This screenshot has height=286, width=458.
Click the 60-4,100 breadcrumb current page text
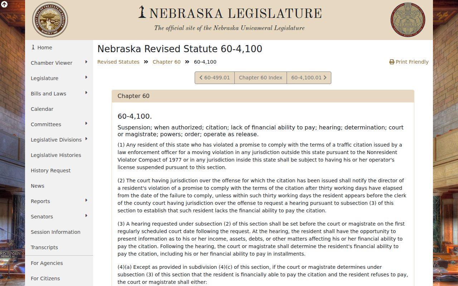[x=205, y=62]
